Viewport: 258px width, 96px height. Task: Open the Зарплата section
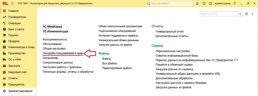14,66
